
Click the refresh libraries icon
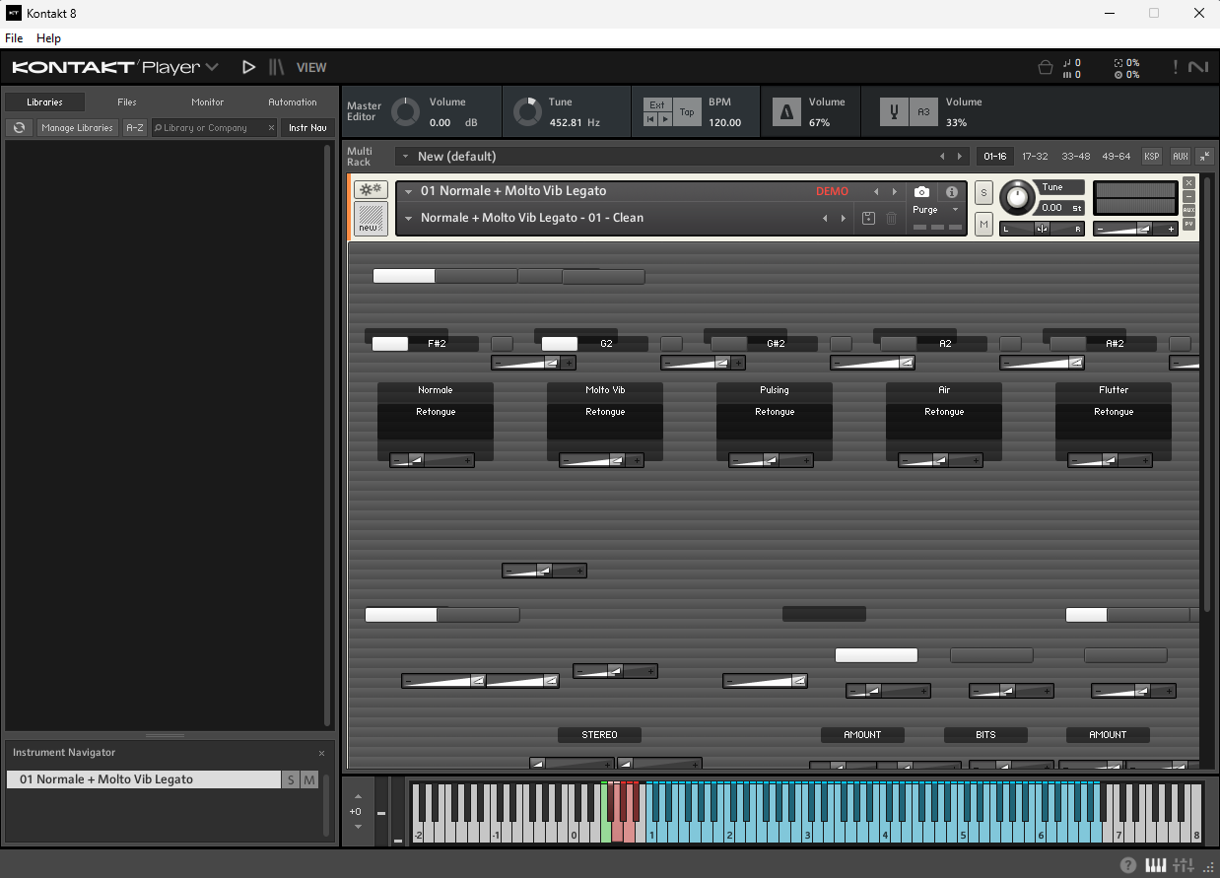tap(19, 128)
